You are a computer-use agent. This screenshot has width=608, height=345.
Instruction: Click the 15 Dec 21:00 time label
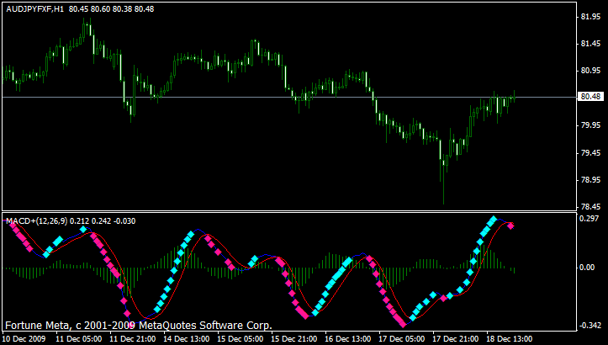point(294,339)
